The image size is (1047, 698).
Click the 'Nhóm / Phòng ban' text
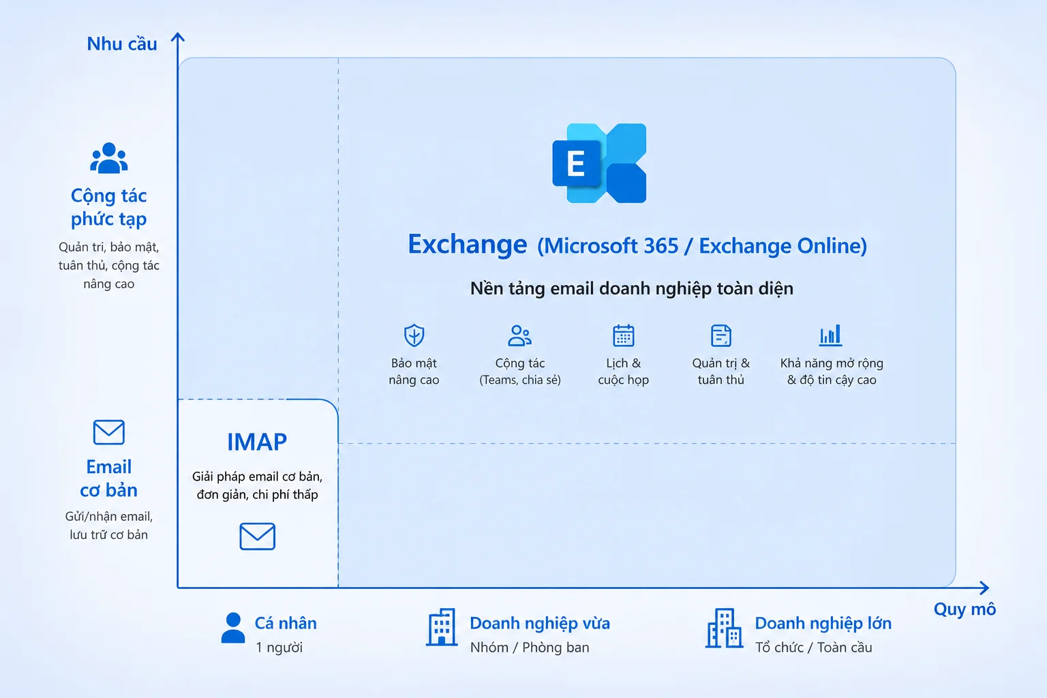(530, 648)
